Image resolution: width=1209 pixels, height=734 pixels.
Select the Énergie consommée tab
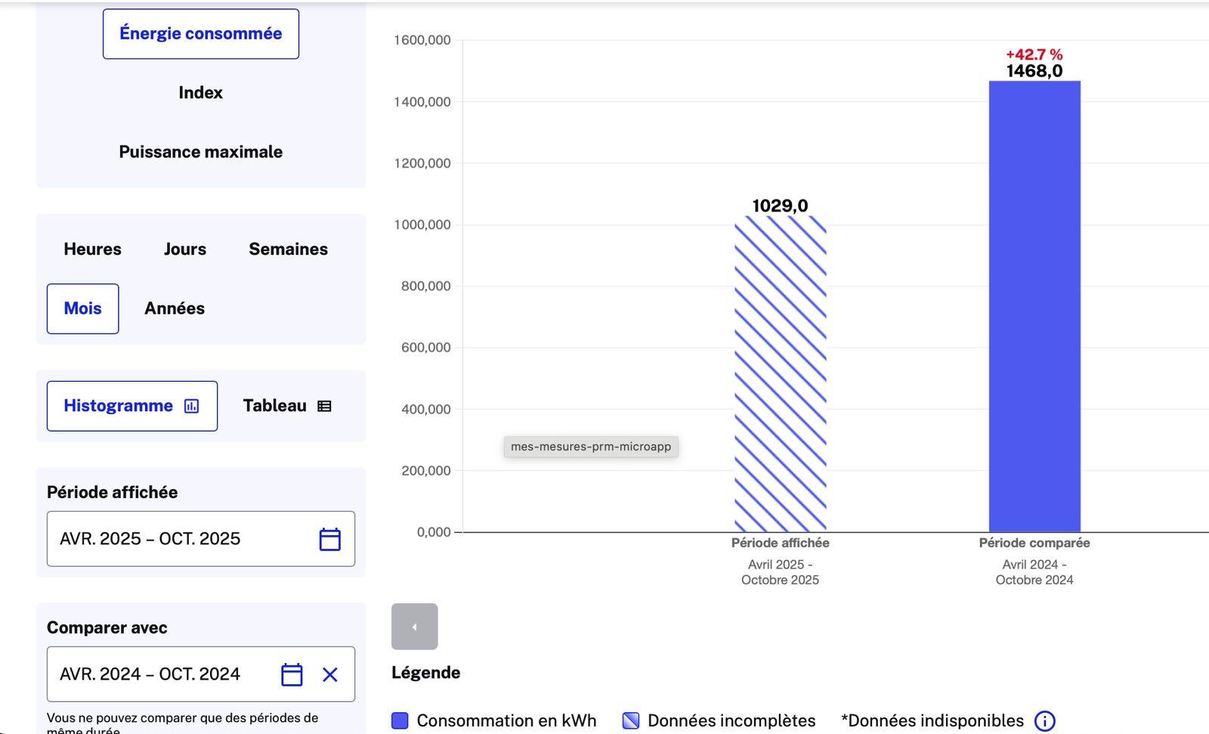pos(201,34)
